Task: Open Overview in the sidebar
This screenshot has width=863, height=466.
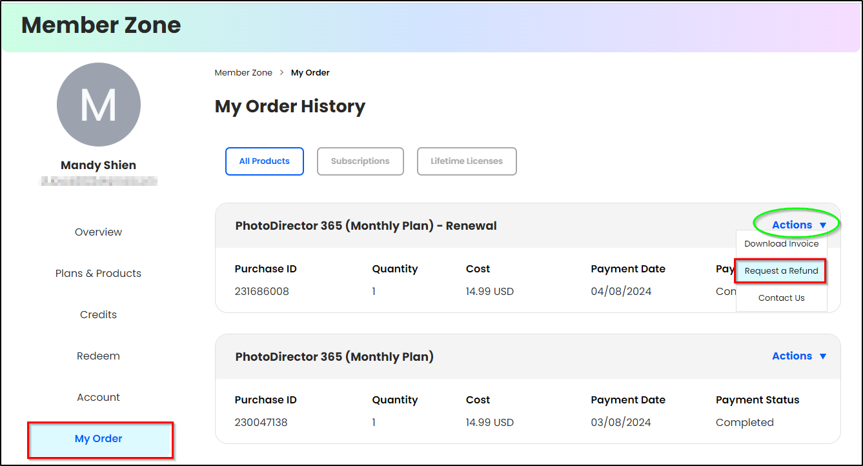Action: (x=98, y=232)
